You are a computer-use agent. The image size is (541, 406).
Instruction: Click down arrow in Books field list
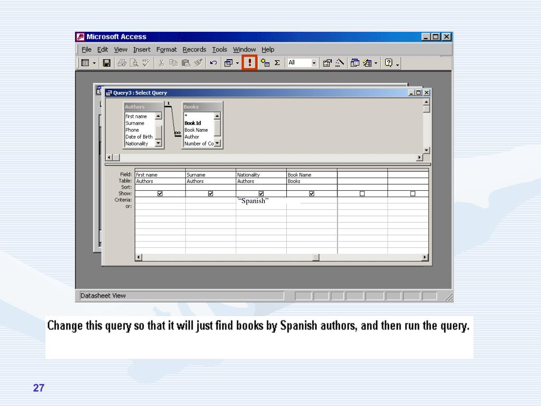pos(217,143)
